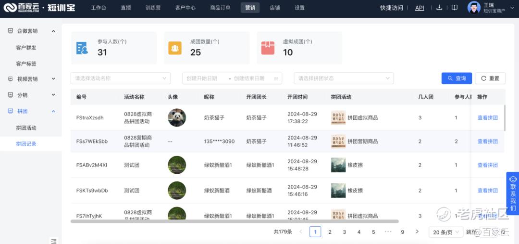The height and width of the screenshot is (244, 519).
Task: Switch to the 商品订单 top menu
Action: point(220,8)
